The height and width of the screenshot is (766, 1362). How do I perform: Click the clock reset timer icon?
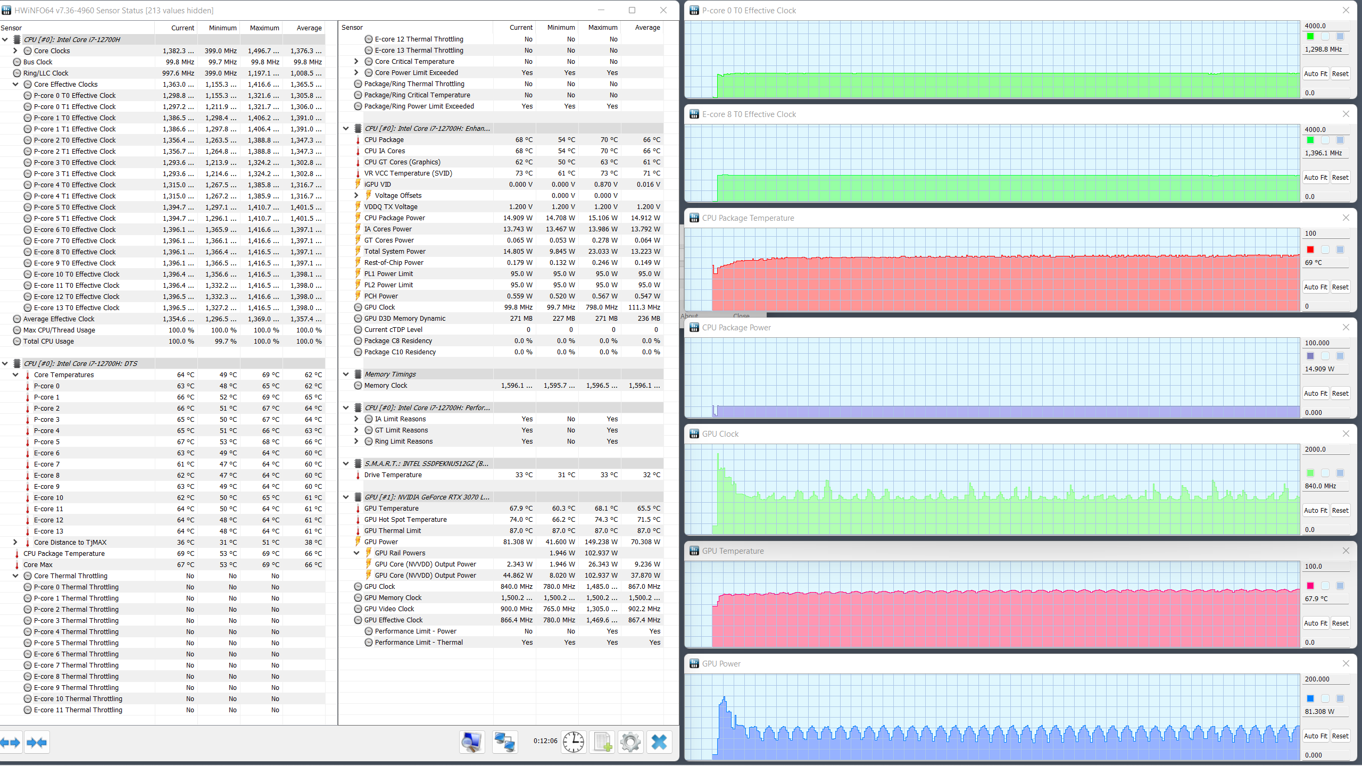[574, 742]
